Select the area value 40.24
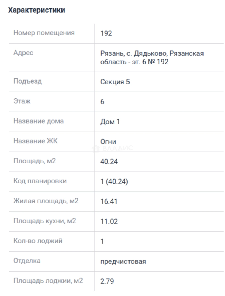 tap(109, 162)
